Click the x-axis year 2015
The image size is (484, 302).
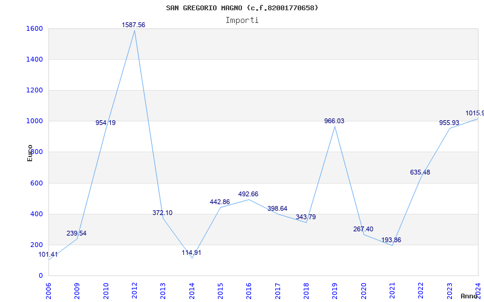click(x=220, y=291)
